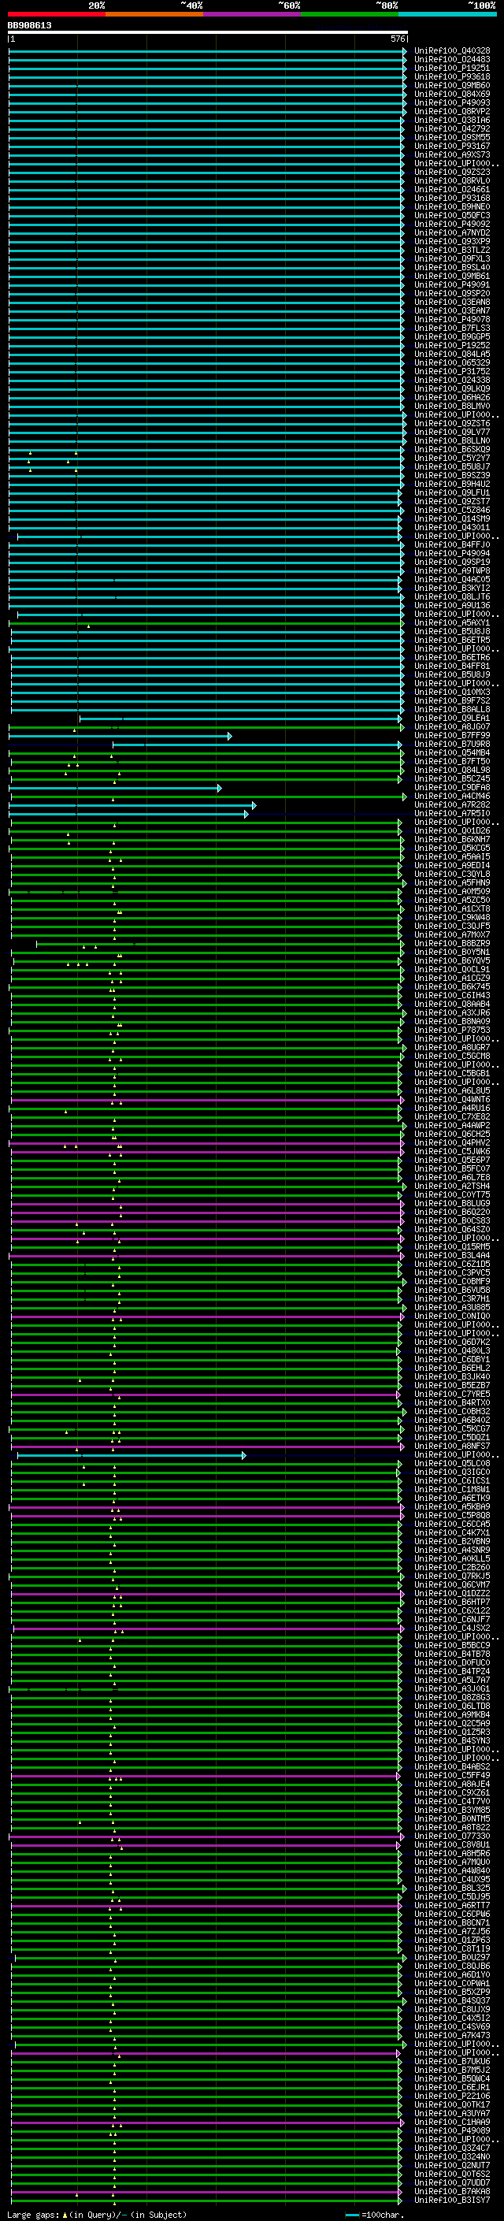Select the UniRef100_C5GCM8 label
The image size is (504, 2221).
[x=452, y=1057]
